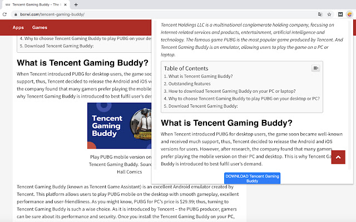Viewport: 356px width, 222px height.
Task: Click the address bar URL field
Action: (166, 14)
